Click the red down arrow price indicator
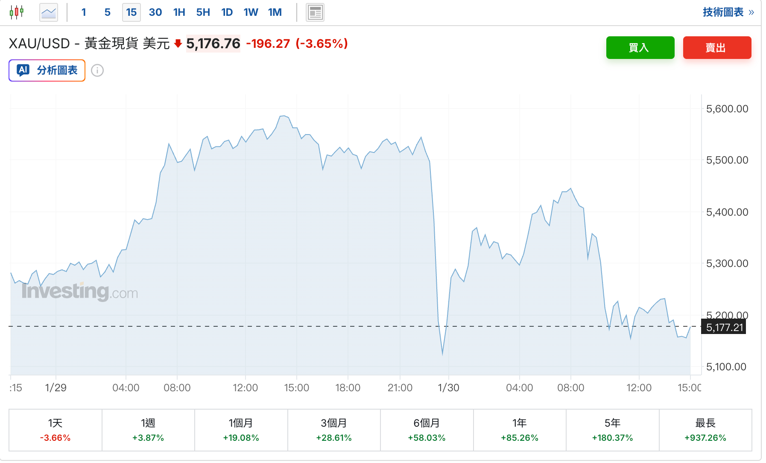Screen dimensions: 766x463 click(178, 44)
